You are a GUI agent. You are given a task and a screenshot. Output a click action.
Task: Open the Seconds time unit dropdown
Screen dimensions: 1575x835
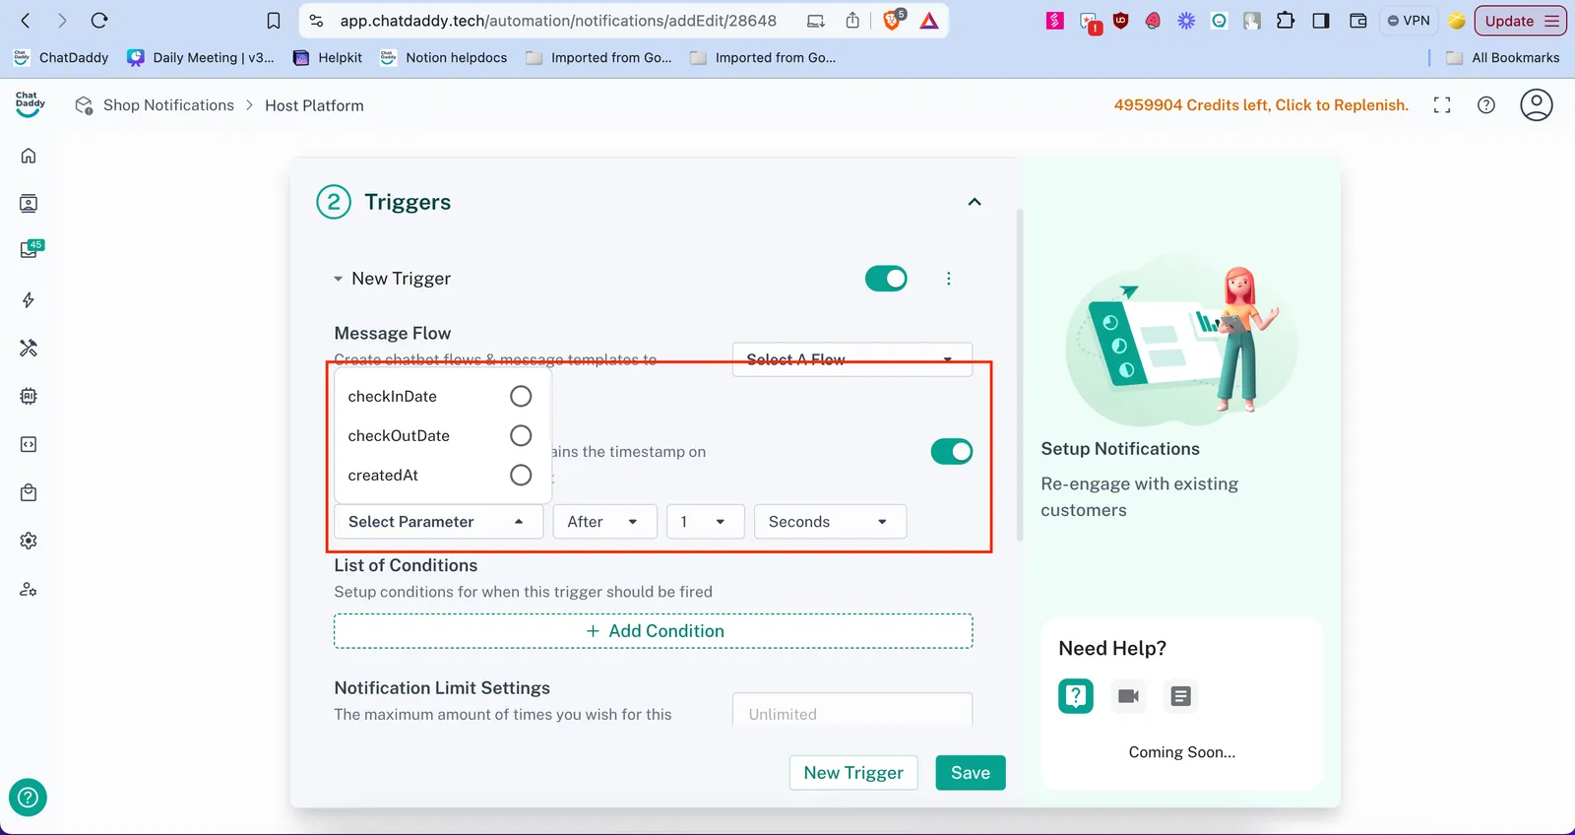pyautogui.click(x=829, y=522)
